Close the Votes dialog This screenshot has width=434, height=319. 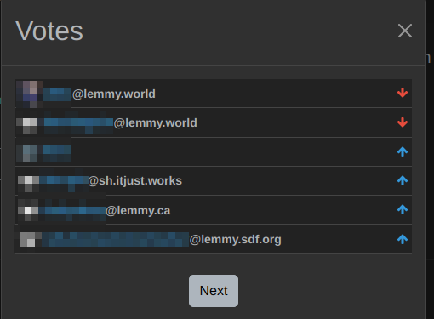point(405,31)
